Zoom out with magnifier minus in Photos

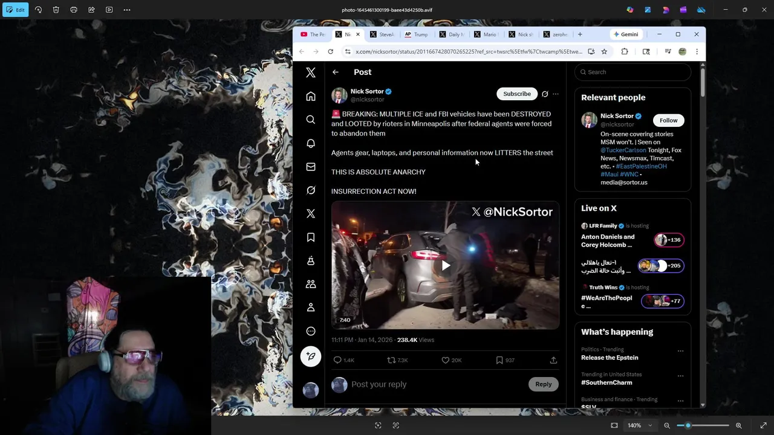point(667,425)
